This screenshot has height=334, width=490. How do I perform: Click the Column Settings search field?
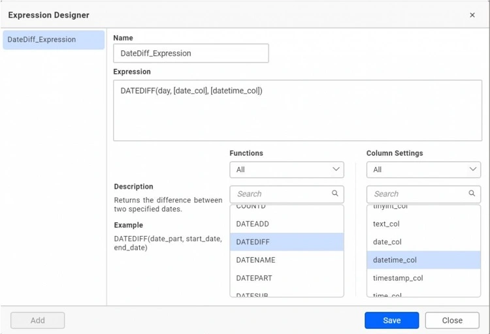(x=418, y=194)
